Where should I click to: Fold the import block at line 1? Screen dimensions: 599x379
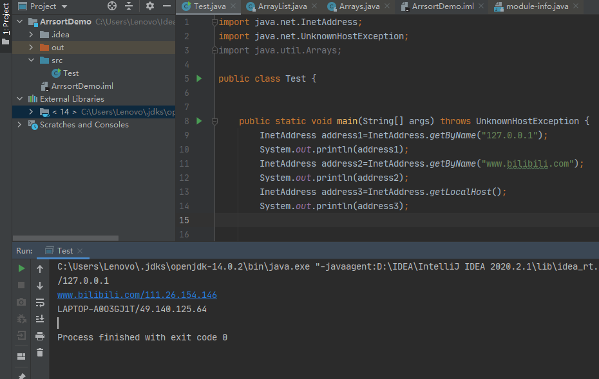(214, 22)
